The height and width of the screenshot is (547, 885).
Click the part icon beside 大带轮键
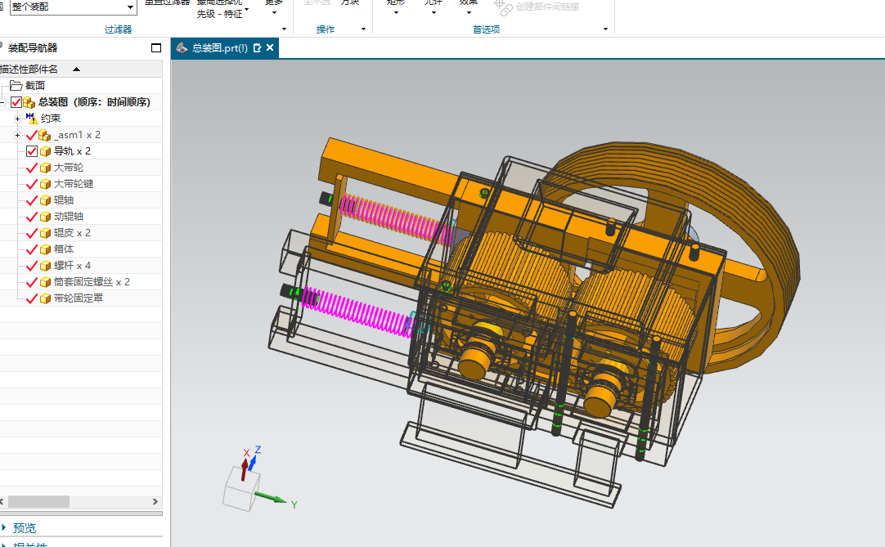(x=46, y=184)
